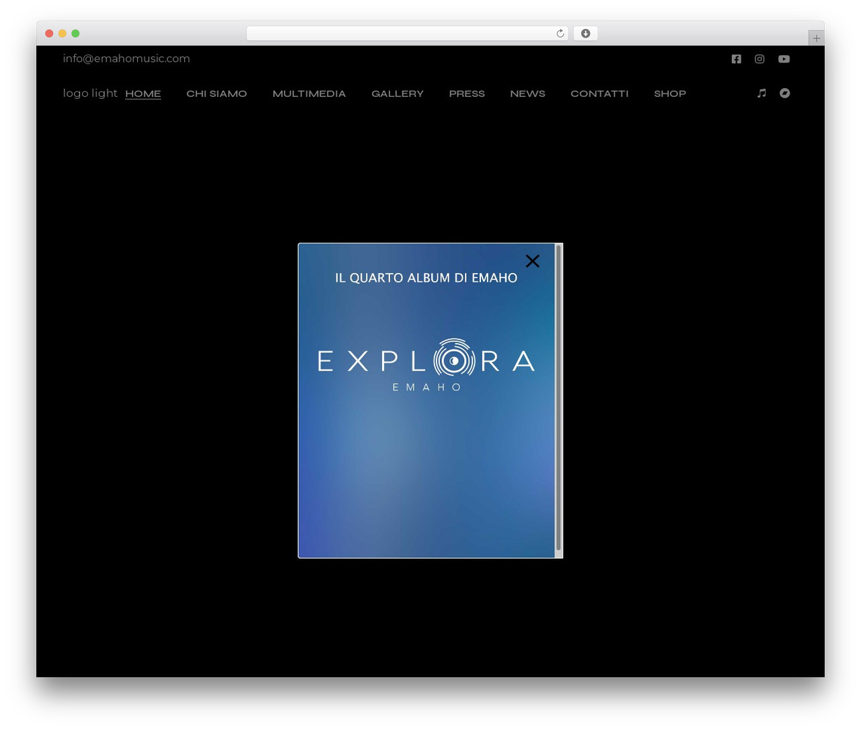
Task: Click the EXPLORA album logo image
Action: (426, 364)
